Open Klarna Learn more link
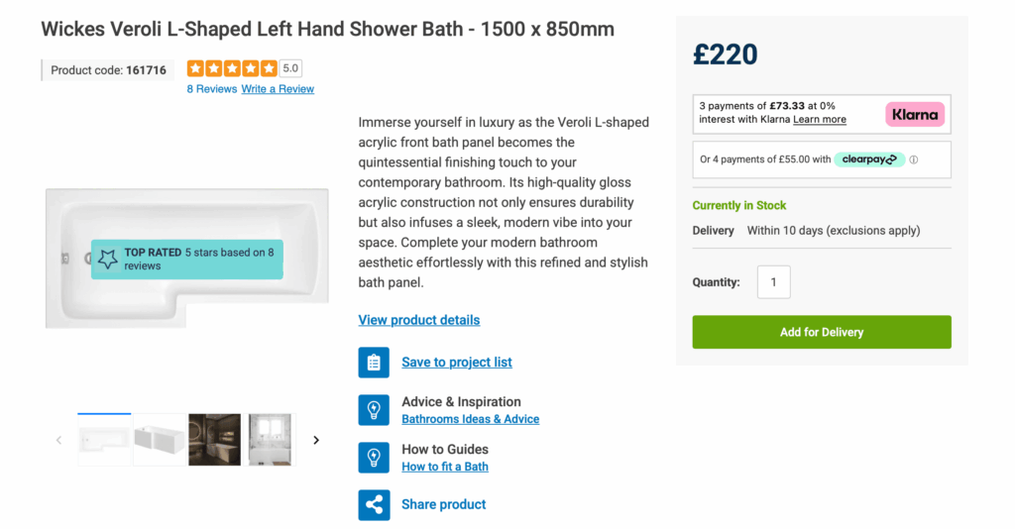This screenshot has width=1015, height=529. click(820, 120)
